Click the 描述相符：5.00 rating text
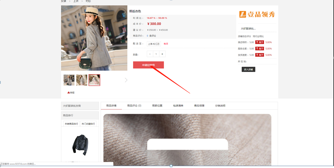 pyautogui.click(x=246, y=43)
